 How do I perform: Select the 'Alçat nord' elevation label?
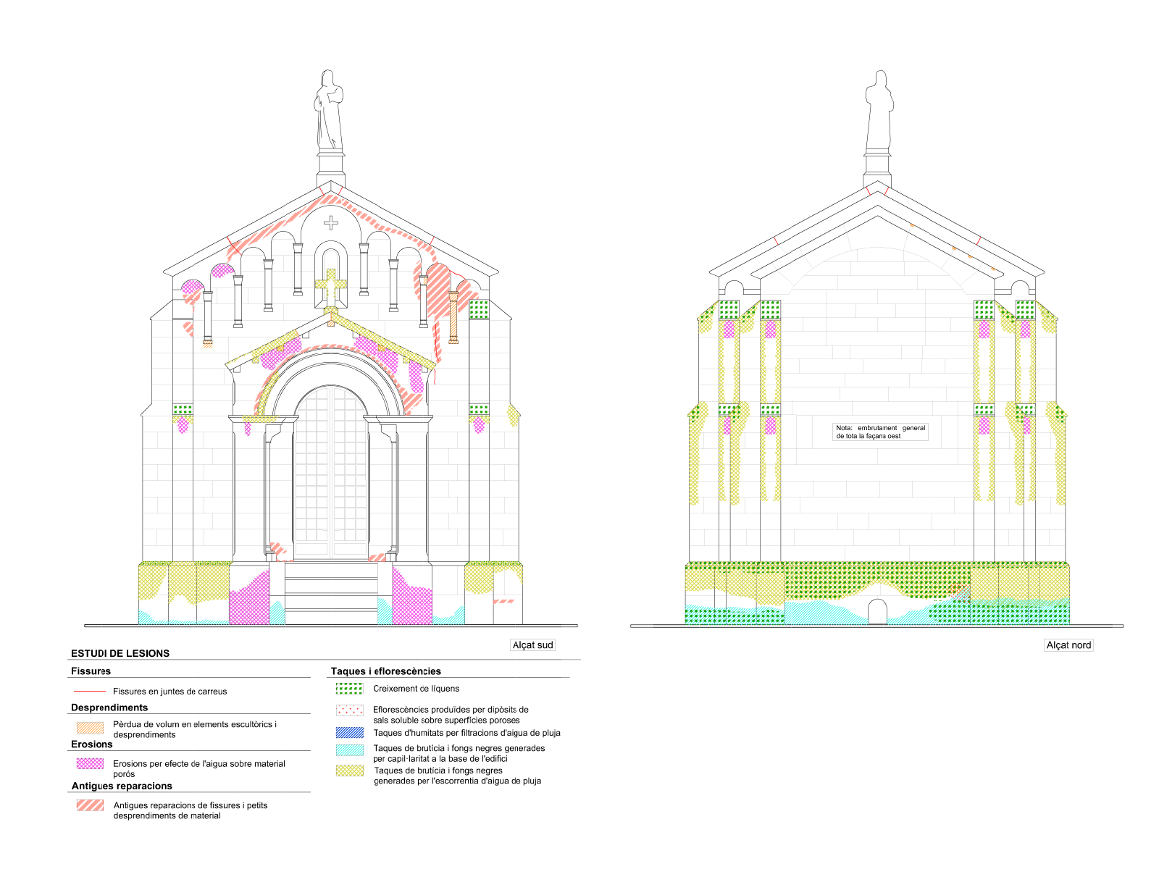1068,645
